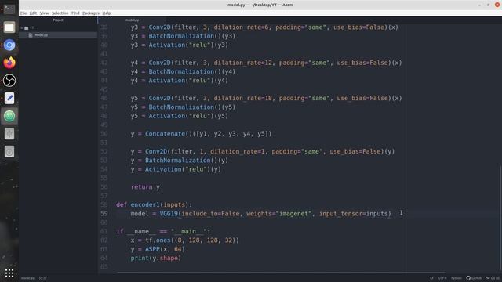Click the '__main__' string on line 61

click(189, 231)
